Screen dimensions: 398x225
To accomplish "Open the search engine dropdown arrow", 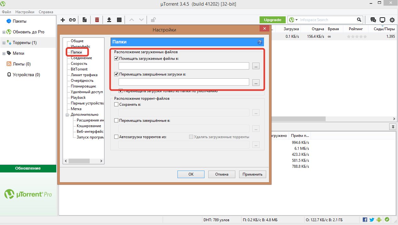I will (x=296, y=20).
